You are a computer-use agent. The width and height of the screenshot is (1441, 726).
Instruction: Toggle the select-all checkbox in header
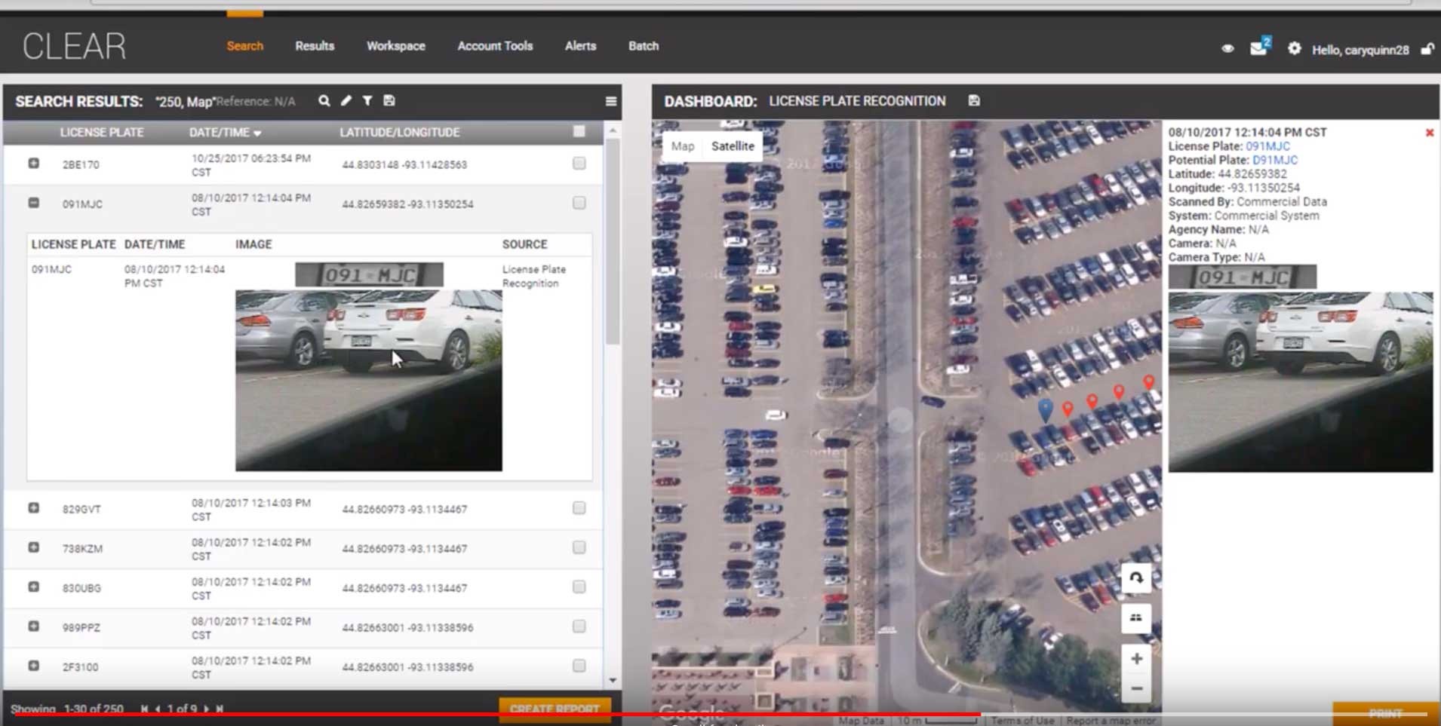pos(579,132)
